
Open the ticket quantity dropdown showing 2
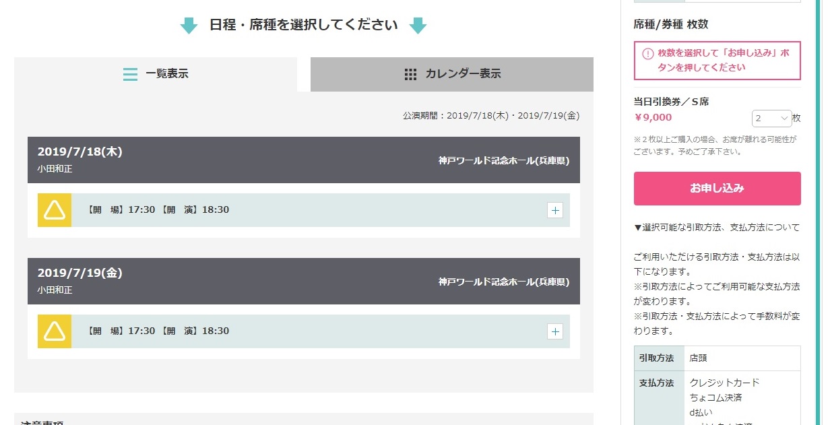point(771,119)
